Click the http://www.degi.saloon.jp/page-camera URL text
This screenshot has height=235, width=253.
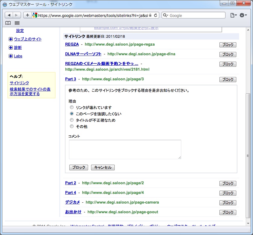pos(122,202)
